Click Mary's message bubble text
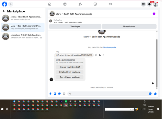This screenshot has width=162, height=119. click(74, 55)
